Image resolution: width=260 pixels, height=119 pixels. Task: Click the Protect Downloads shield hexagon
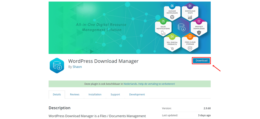point(199,27)
